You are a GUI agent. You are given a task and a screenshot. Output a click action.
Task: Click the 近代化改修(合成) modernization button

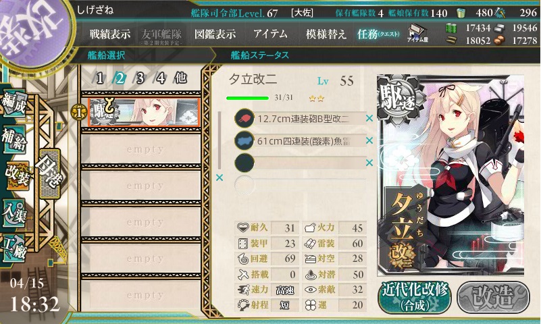point(415,297)
